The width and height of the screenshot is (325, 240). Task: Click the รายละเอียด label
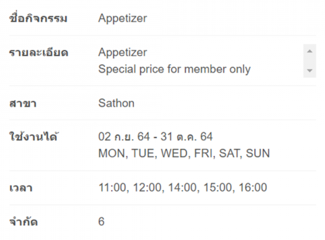(39, 52)
